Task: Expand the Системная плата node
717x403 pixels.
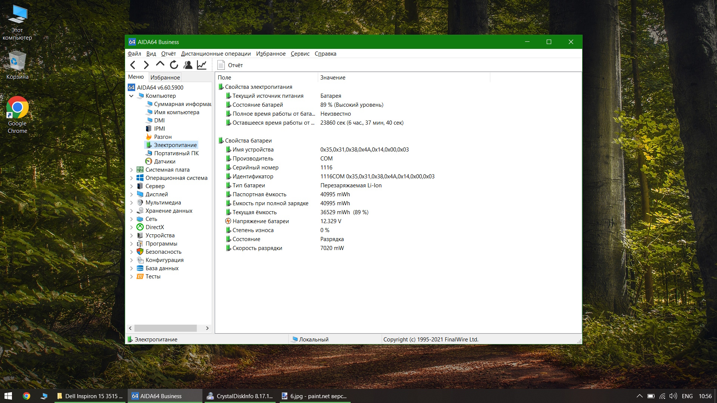Action: [x=131, y=170]
